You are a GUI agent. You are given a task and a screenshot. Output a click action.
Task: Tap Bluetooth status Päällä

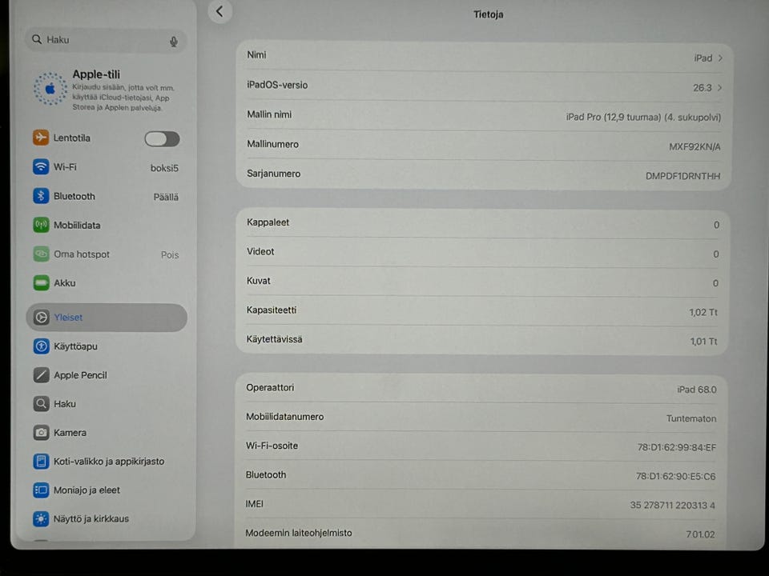[x=166, y=197]
